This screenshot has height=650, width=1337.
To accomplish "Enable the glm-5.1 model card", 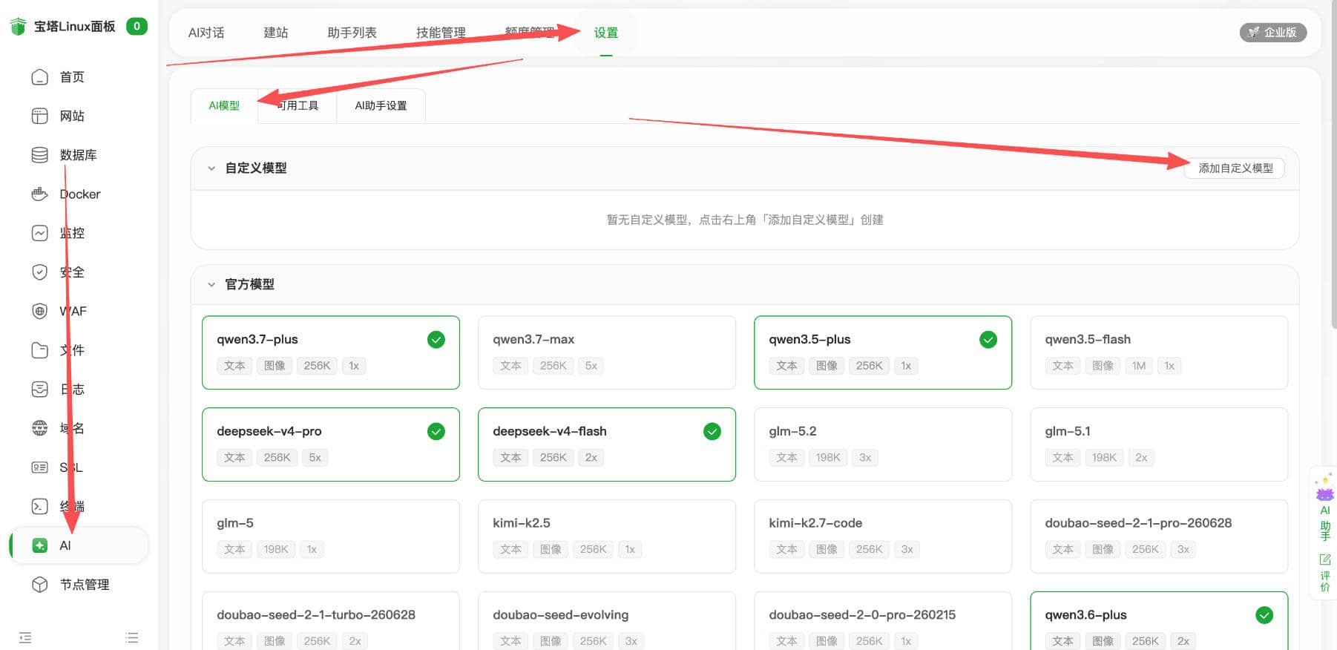I will coord(1159,444).
